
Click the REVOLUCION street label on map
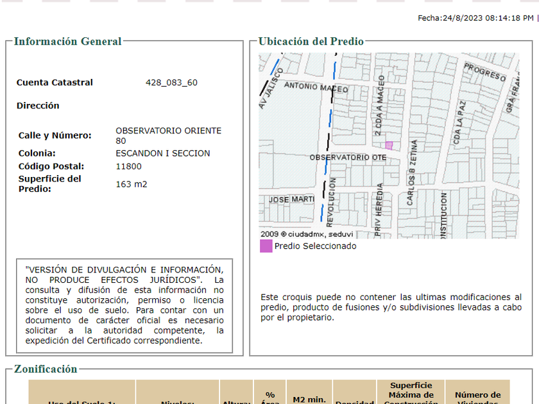point(330,203)
